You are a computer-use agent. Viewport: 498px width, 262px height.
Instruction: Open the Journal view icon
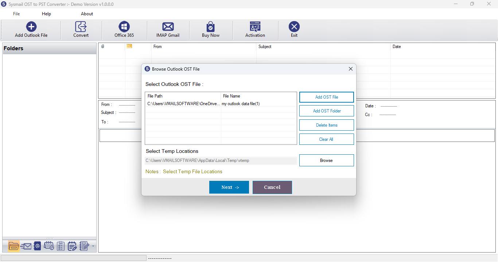(83, 246)
